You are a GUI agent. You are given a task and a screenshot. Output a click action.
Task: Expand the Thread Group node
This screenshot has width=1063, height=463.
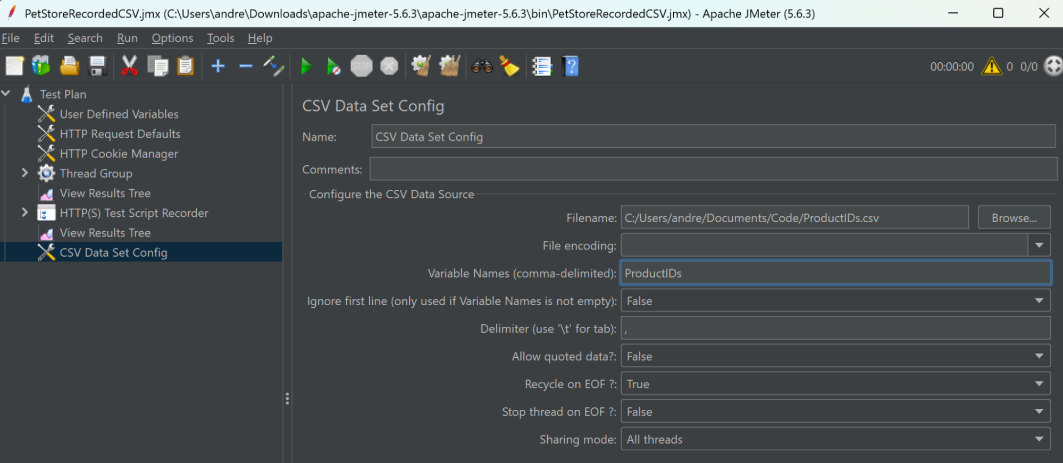(x=24, y=173)
